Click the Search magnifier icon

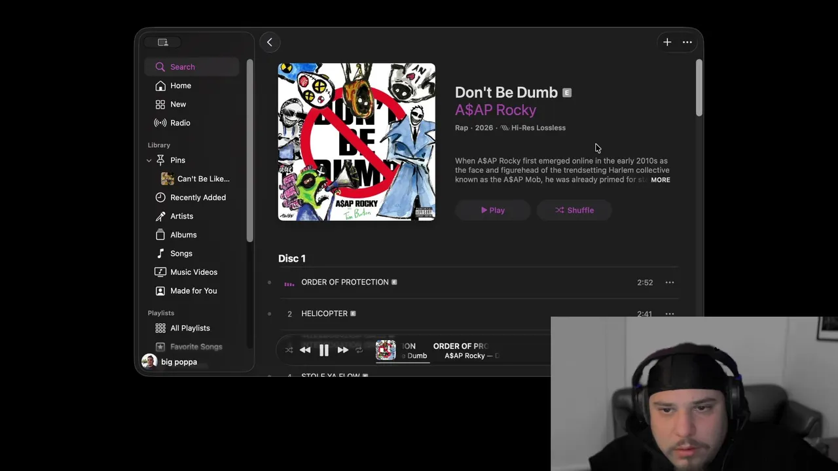click(x=160, y=67)
